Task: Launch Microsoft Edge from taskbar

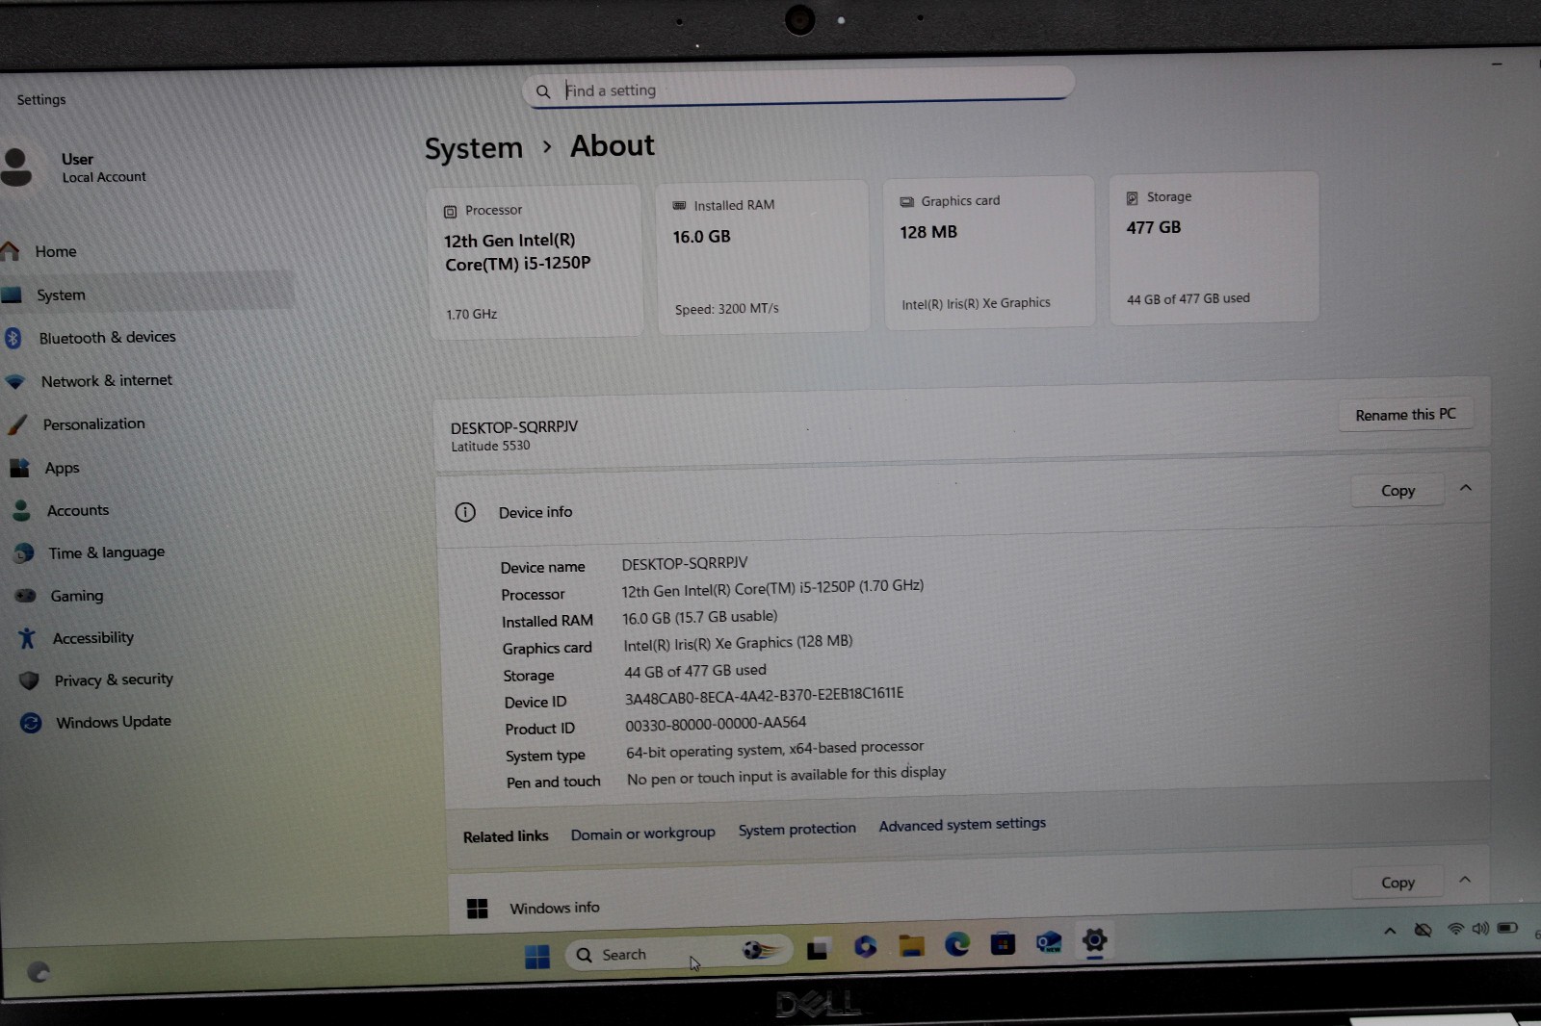Action: click(956, 944)
